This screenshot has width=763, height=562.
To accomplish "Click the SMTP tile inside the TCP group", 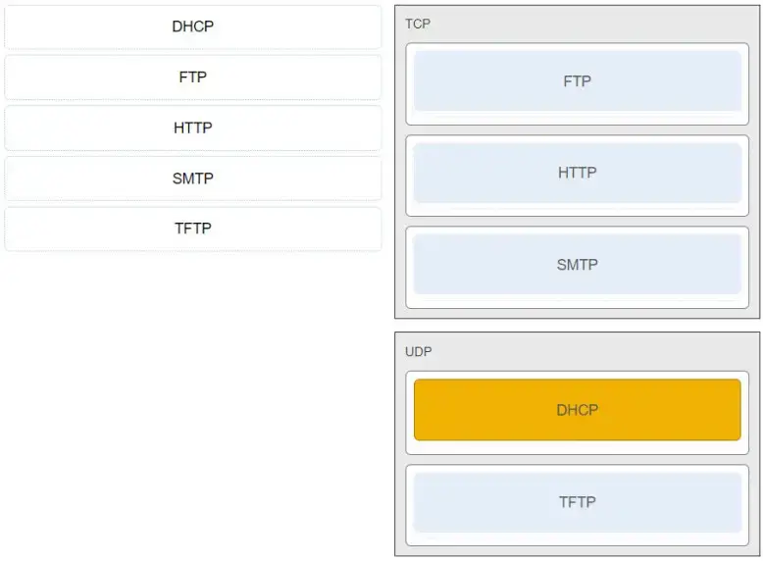I will [577, 264].
